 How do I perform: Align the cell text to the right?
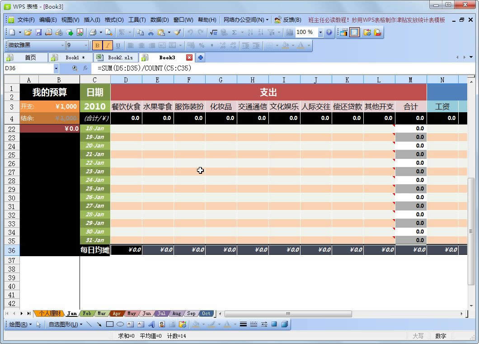pos(152,46)
